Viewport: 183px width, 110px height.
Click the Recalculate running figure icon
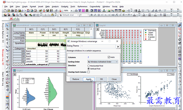click(56, 11)
